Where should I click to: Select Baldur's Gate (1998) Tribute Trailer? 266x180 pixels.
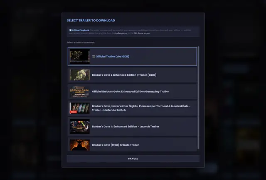pyautogui.click(x=132, y=145)
